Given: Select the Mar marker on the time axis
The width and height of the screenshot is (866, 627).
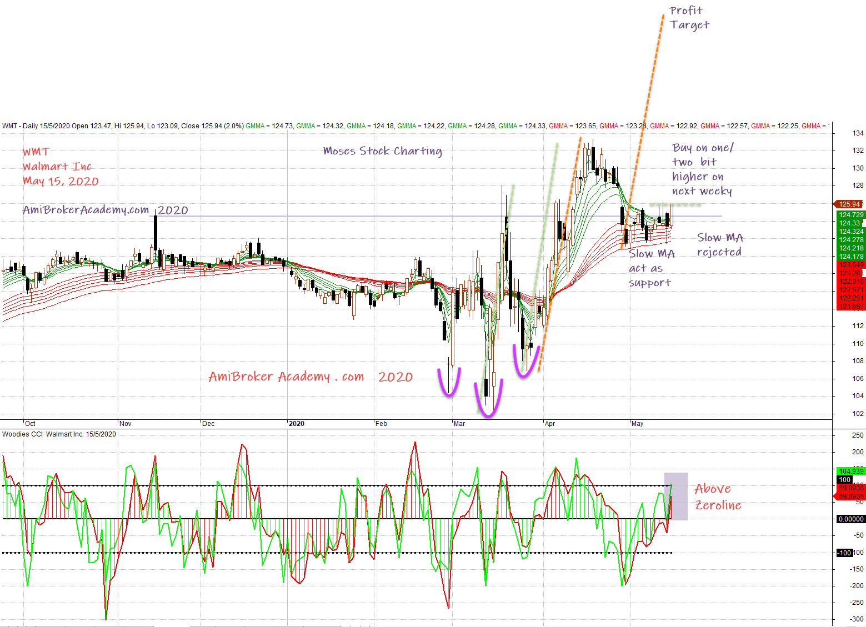Looking at the screenshot, I should pos(459,424).
